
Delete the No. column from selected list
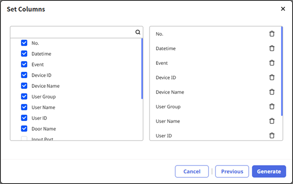click(272, 34)
